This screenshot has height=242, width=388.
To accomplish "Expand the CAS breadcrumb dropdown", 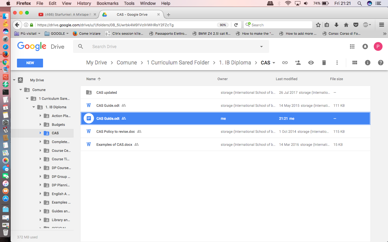I will [274, 63].
